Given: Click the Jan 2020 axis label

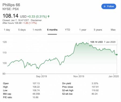Looking at the screenshot, I should tap(113, 76).
